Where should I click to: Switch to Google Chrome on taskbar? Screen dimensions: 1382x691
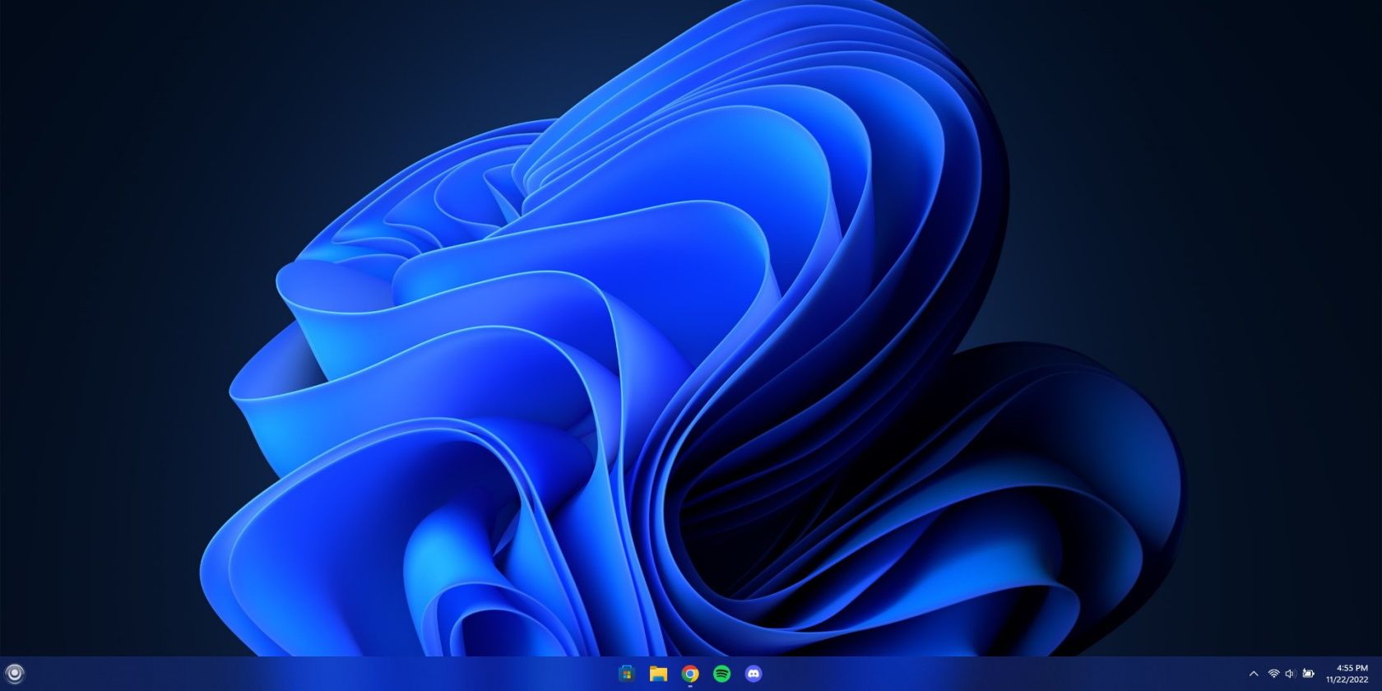tap(690, 674)
